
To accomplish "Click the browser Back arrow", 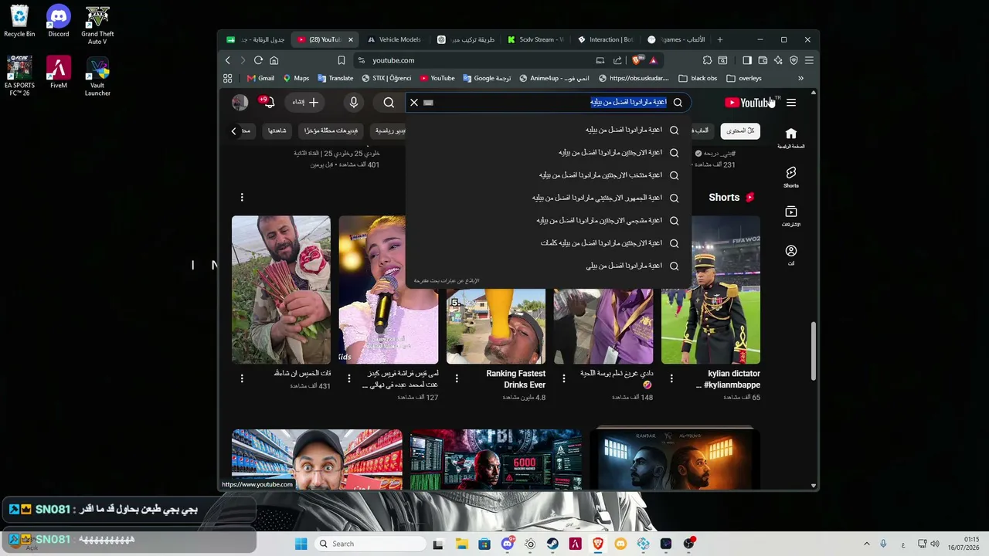I will pos(227,60).
